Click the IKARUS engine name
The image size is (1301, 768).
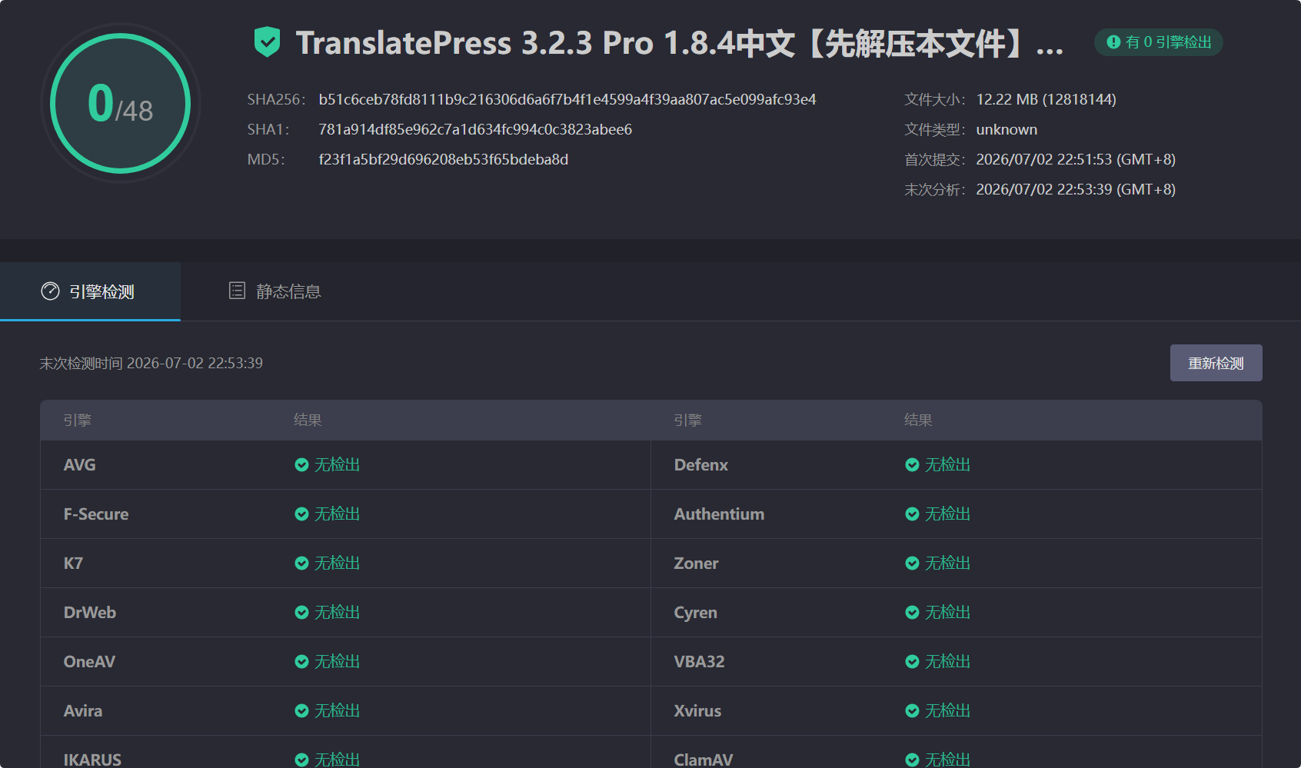(92, 760)
